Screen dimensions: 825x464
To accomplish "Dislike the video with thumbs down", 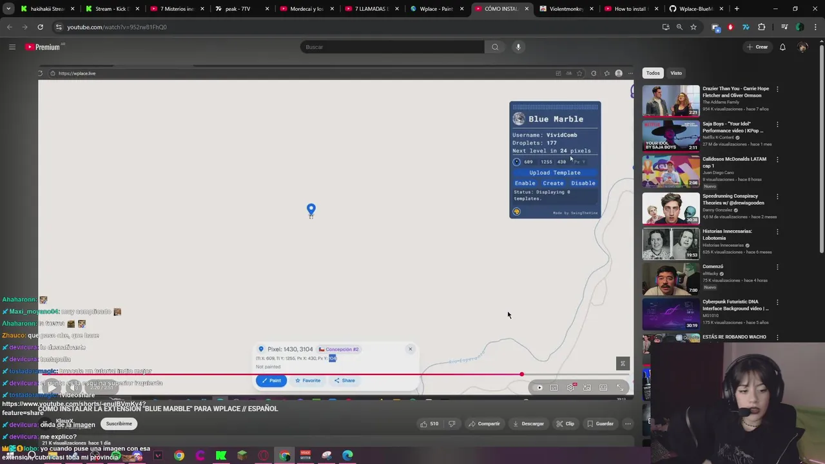I will pyautogui.click(x=452, y=423).
